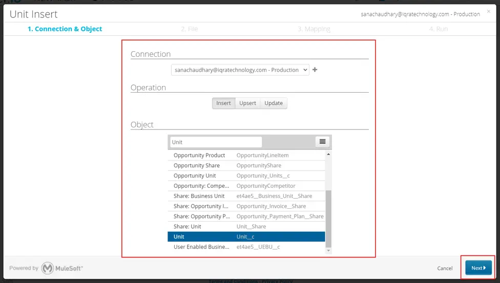Click the Opportunity_Units__c API name

tap(263, 176)
